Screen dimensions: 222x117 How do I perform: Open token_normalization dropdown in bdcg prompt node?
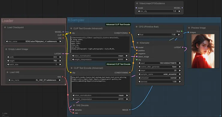[100, 95]
